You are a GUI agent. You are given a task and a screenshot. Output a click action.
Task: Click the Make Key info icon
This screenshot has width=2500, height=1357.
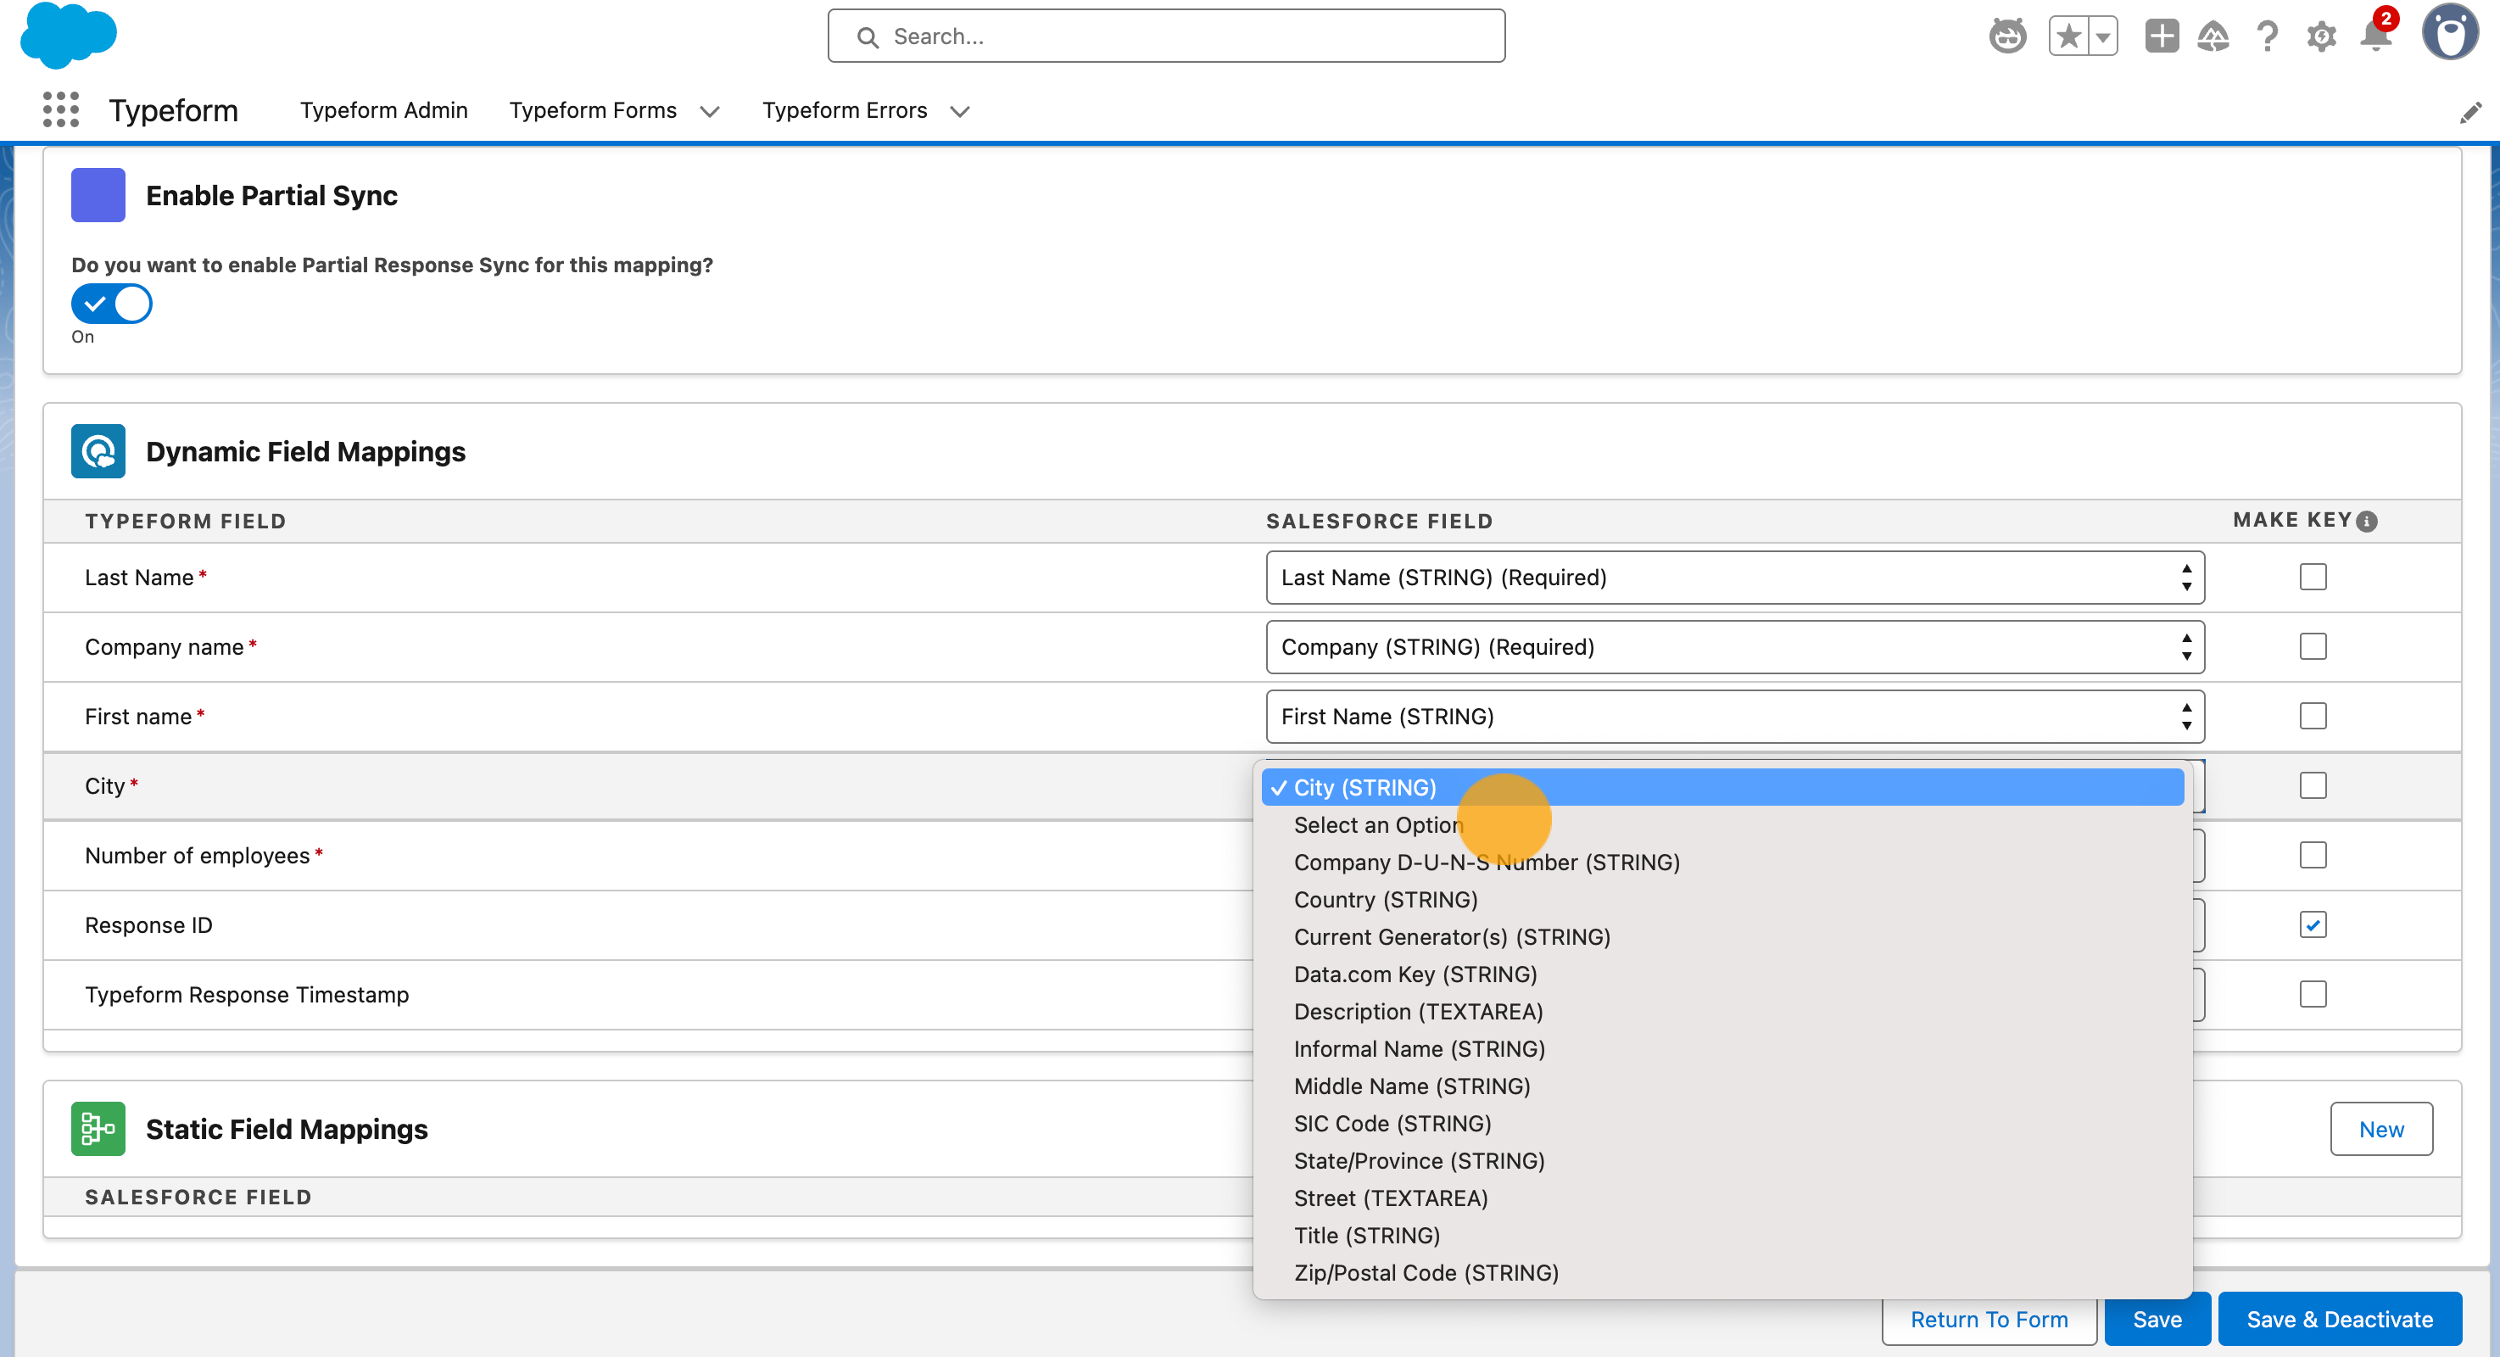2367,522
